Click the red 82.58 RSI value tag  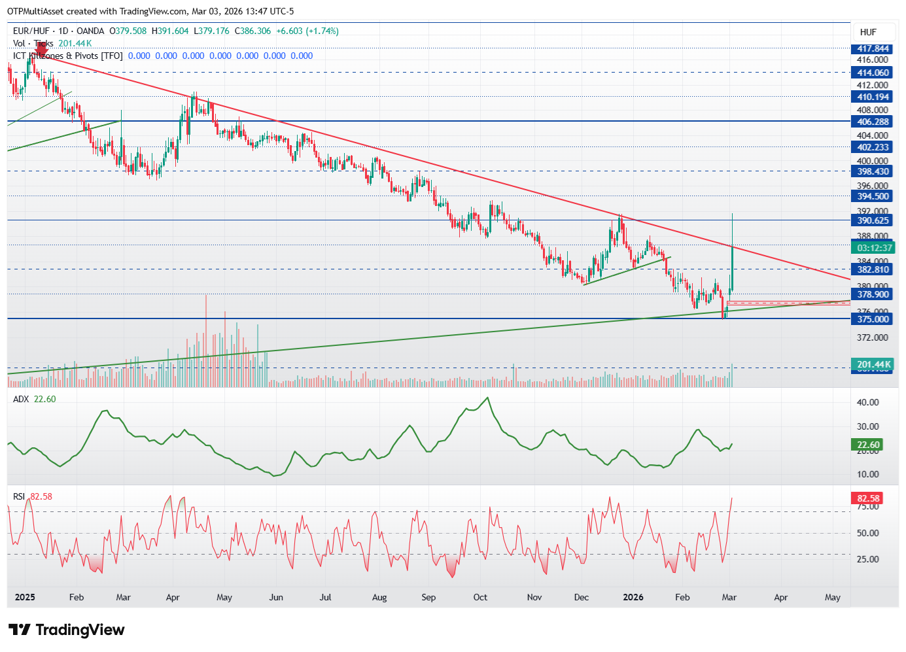[x=869, y=498]
